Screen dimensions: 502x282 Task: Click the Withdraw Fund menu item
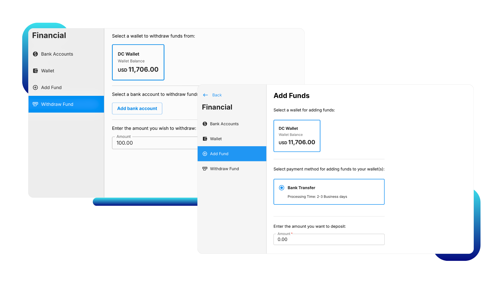[66, 104]
